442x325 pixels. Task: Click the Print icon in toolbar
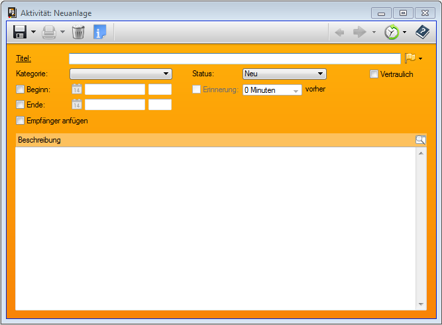pos(49,31)
